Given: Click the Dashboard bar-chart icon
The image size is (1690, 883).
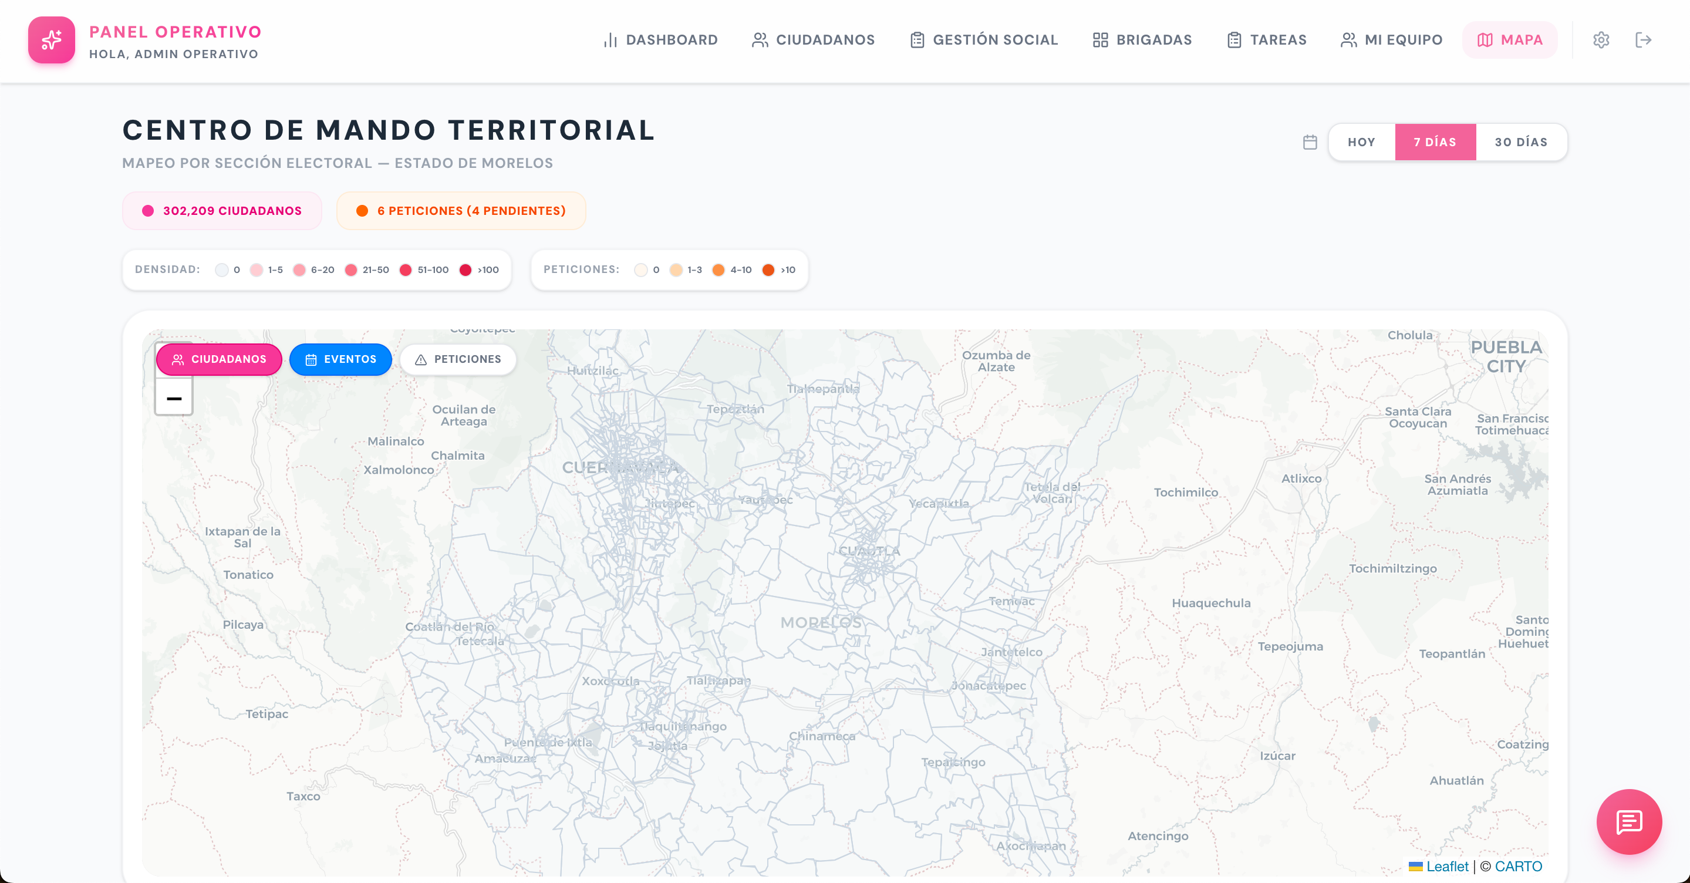Looking at the screenshot, I should (610, 40).
